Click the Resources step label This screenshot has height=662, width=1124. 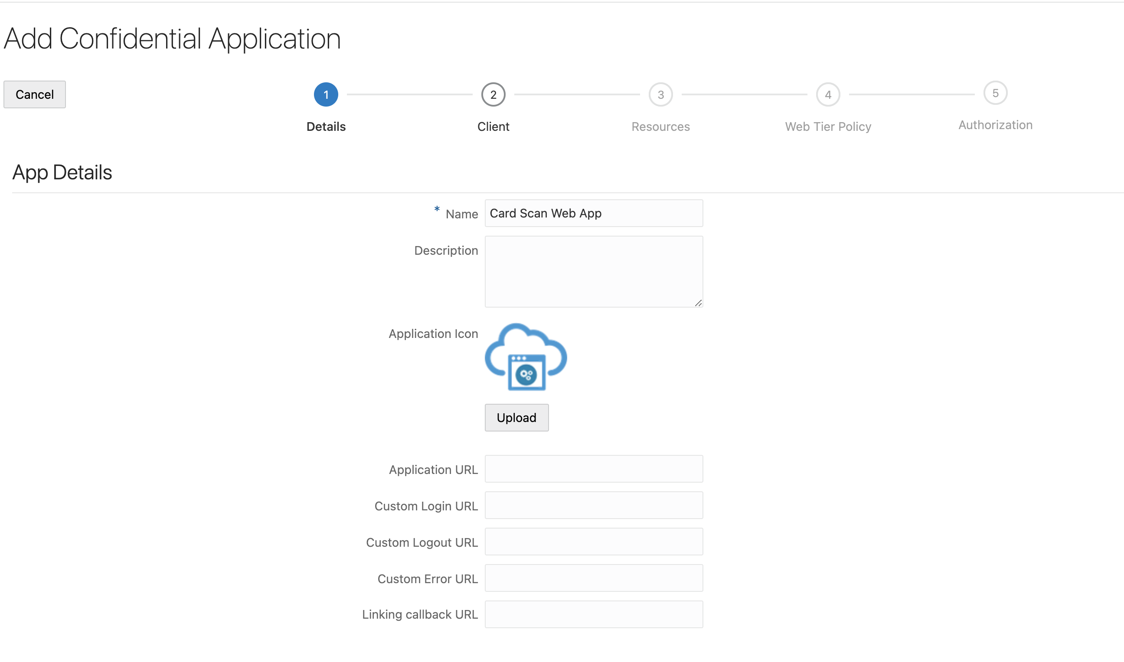pyautogui.click(x=660, y=127)
